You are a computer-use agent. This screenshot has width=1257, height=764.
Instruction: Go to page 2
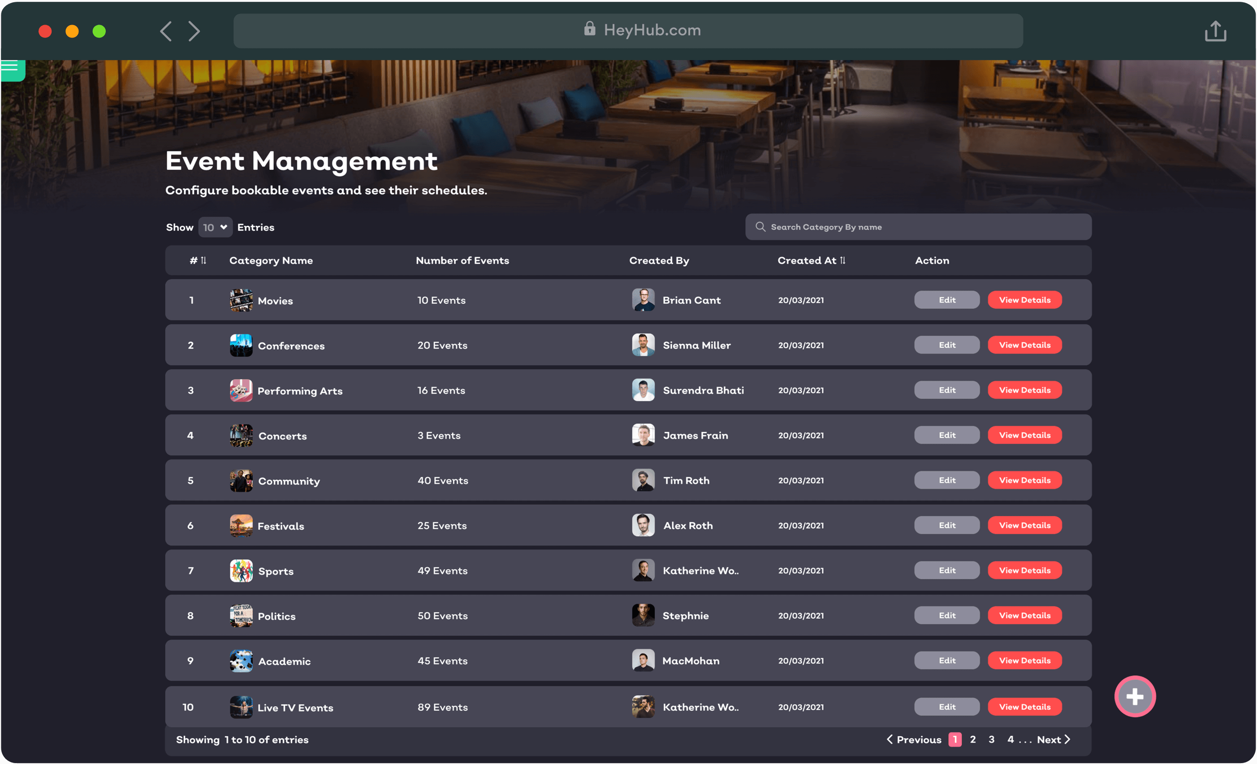point(973,739)
